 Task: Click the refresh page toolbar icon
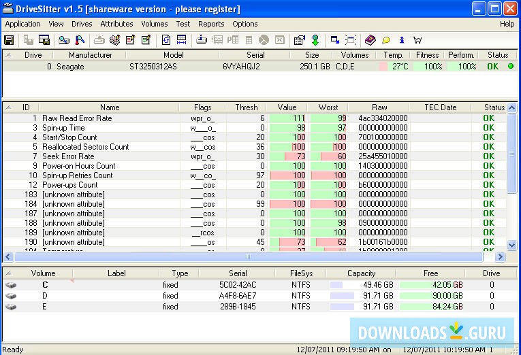(166, 40)
